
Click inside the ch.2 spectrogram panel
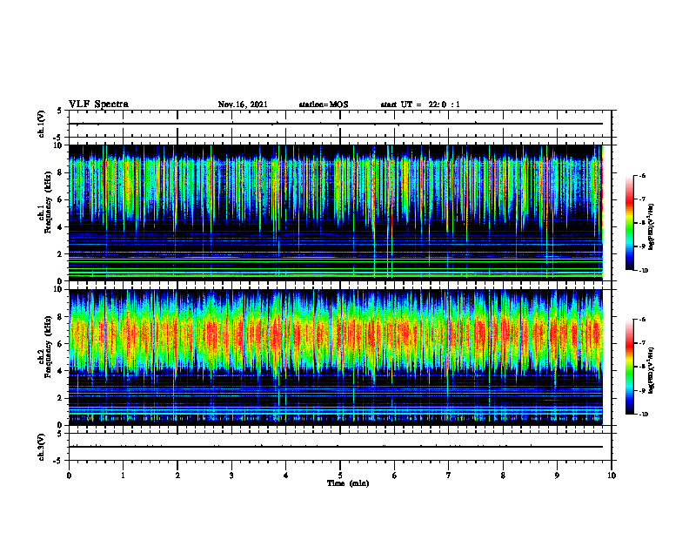click(336, 357)
